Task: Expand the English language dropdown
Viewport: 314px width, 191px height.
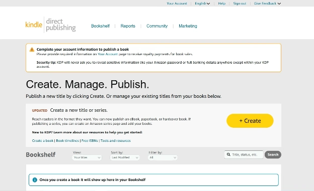Action: [202, 4]
